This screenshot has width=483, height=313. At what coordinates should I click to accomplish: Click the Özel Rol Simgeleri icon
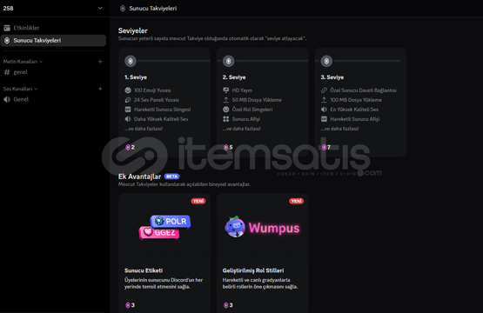pyautogui.click(x=225, y=110)
